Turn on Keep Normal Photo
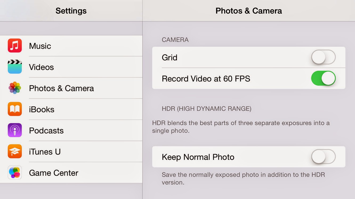Image resolution: width=355 pixels, height=199 pixels. 323,157
